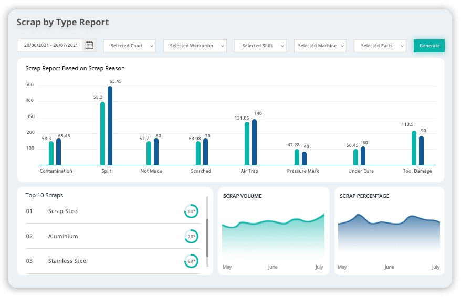Click the teal Air Trap bar
The image size is (461, 297).
tap(247, 143)
